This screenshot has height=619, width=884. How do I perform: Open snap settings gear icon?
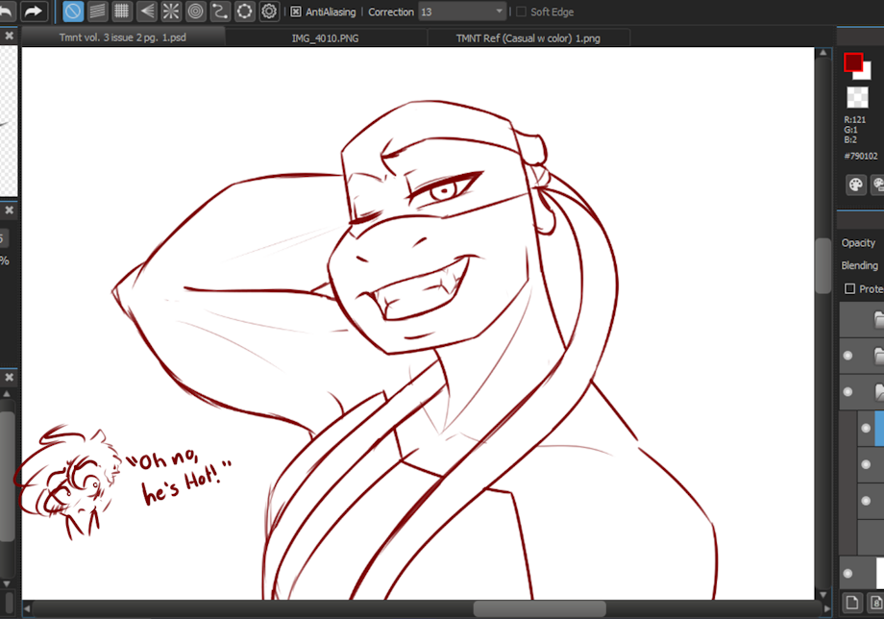269,12
